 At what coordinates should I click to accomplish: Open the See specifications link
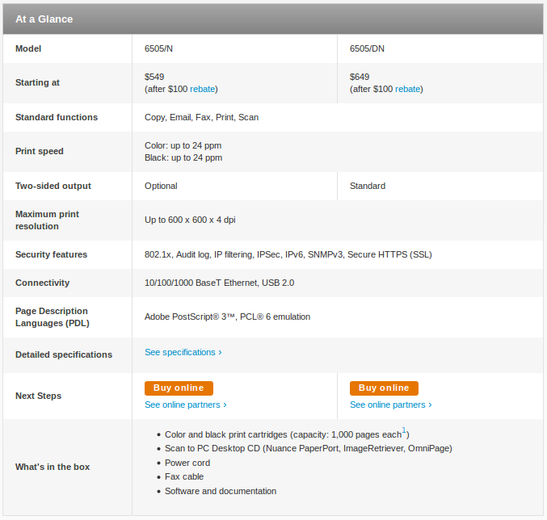[x=183, y=352]
